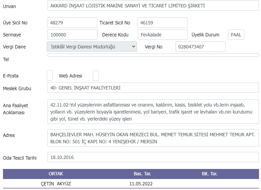
Task: Click the Adres text area
Action: pos(153,138)
